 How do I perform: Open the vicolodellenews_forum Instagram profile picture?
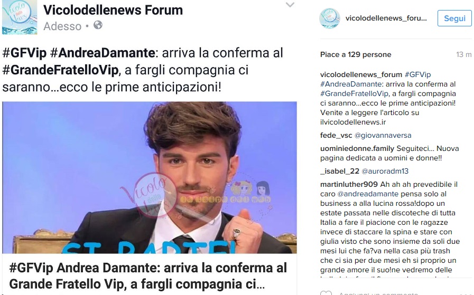click(x=330, y=18)
